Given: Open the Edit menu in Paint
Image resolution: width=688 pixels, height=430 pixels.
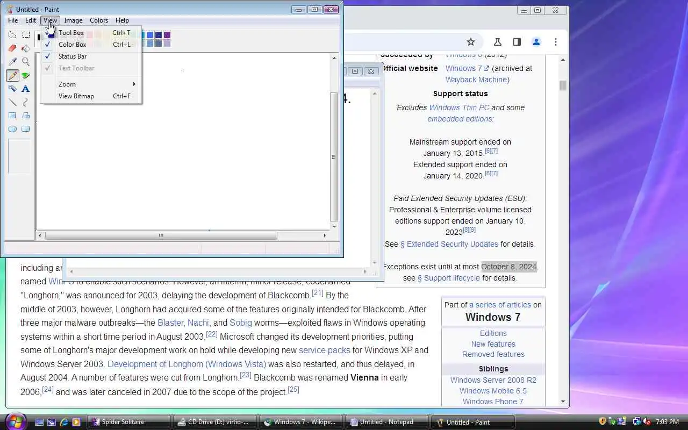Looking at the screenshot, I should click(x=31, y=20).
